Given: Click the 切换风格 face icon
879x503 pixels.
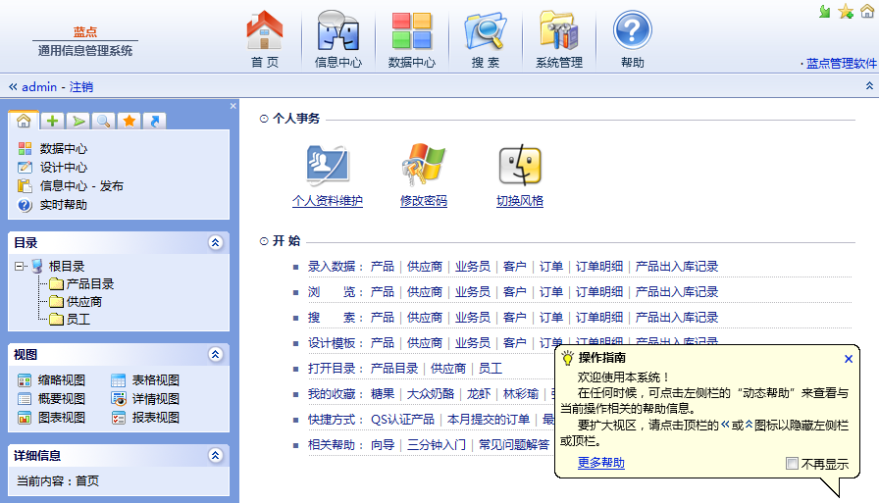Looking at the screenshot, I should click(x=520, y=165).
